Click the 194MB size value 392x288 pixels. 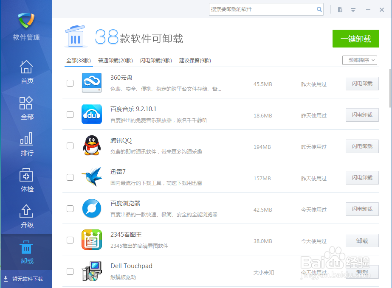point(262,147)
